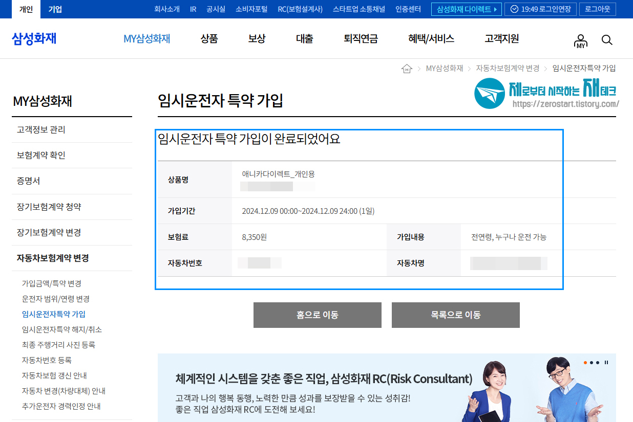Select the coverage period 2024.12.09 text
The height and width of the screenshot is (422, 633).
(308, 211)
